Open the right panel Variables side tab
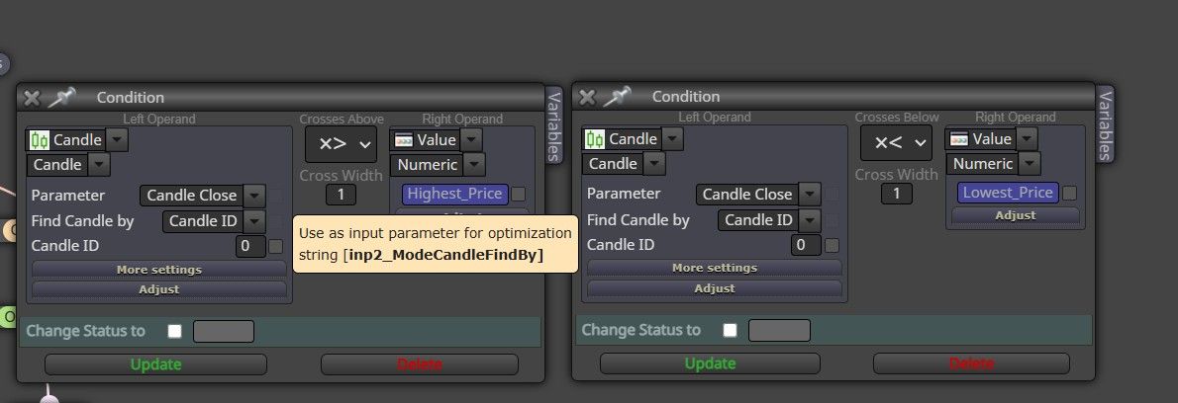 tap(1105, 124)
